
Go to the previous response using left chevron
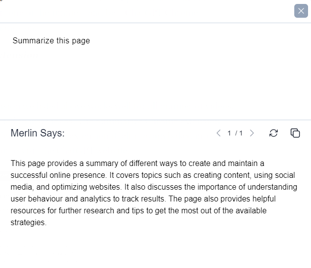(x=218, y=133)
